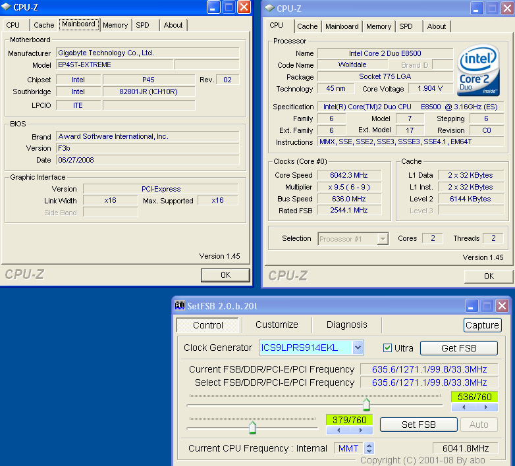Click the BIOS Version value F3b

pos(148,148)
